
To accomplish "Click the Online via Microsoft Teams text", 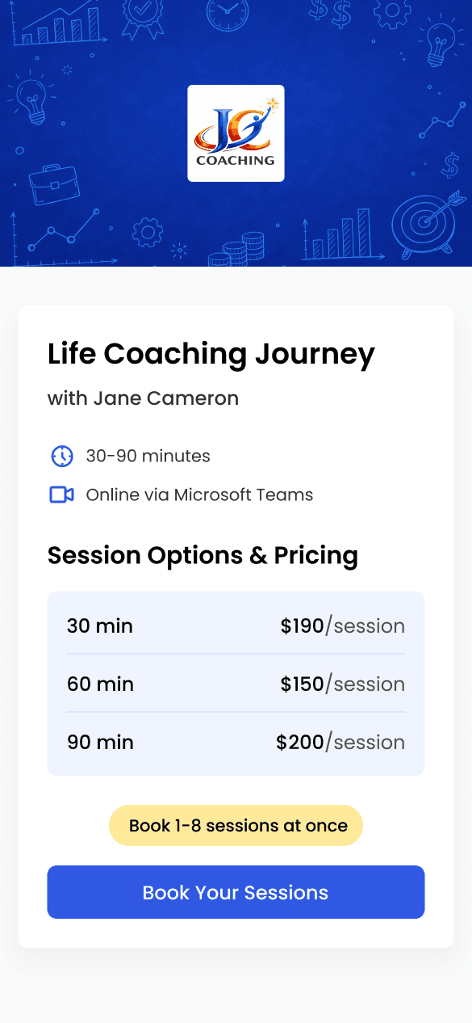I will tap(199, 495).
